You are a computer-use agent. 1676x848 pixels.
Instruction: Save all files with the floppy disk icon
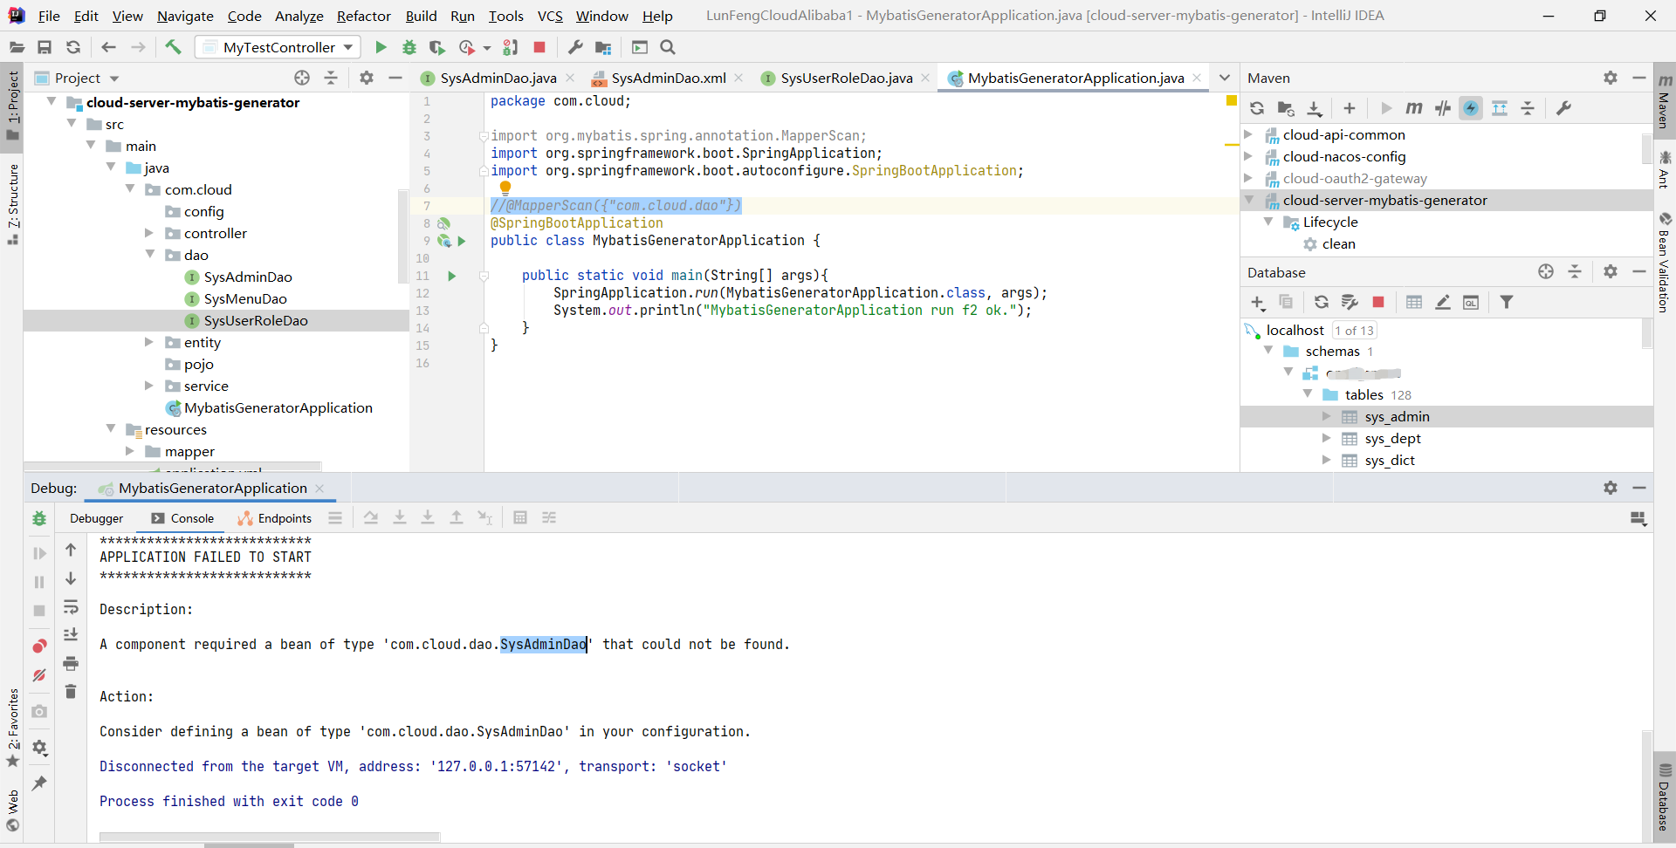[45, 47]
